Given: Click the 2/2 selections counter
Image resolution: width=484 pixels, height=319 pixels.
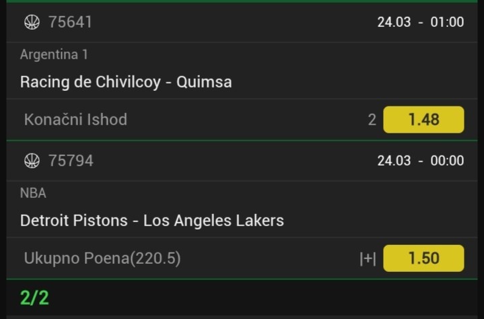Looking at the screenshot, I should pos(34,297).
